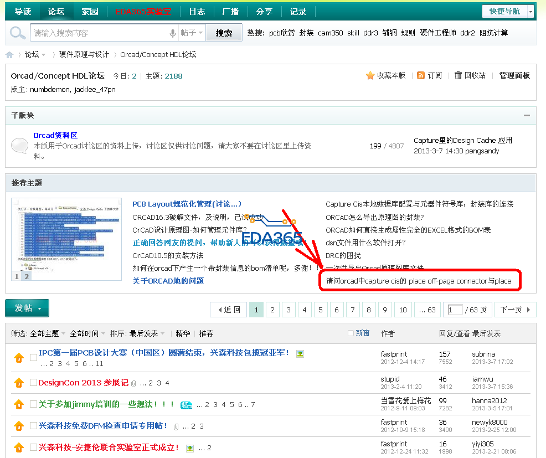Open hot search term pcb欣赏
This screenshot has width=546, height=458.
(282, 33)
